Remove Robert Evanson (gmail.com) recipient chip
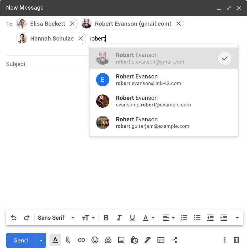247x251 pixels. point(179,24)
